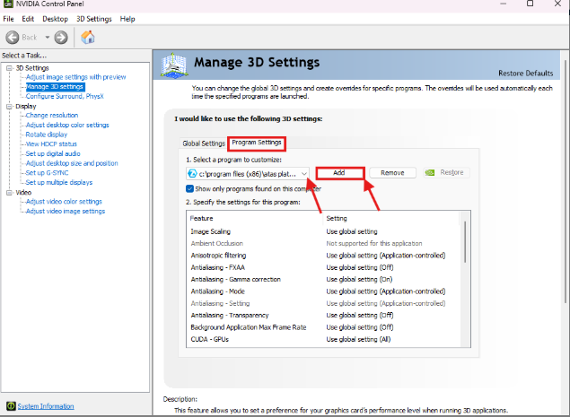Screen dimensions: 570x417
Task: Open the Home icon in toolbar
Action: click(88, 37)
